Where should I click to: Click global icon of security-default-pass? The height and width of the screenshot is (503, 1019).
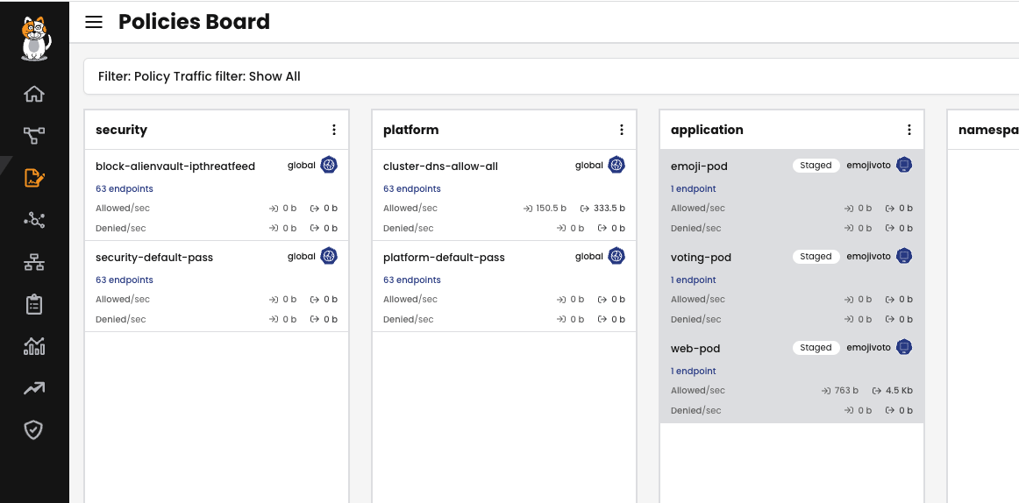point(329,256)
